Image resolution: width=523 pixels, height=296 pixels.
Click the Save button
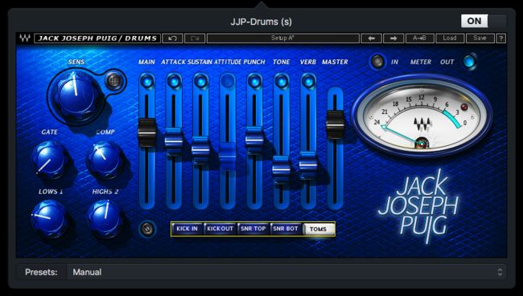point(480,39)
